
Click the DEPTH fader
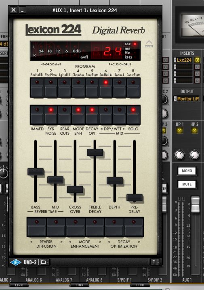coord(115,181)
